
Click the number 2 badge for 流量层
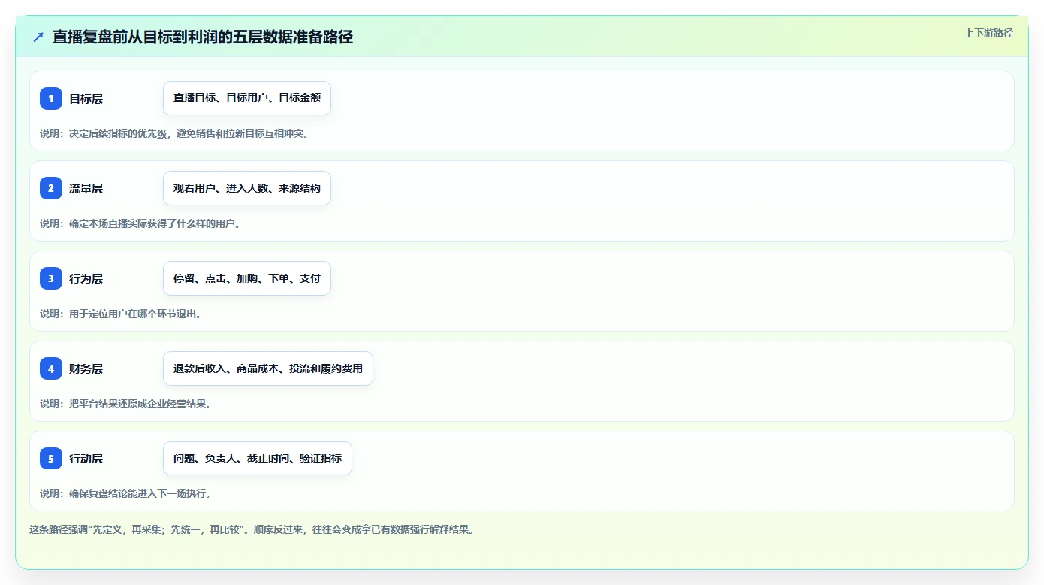tap(51, 188)
